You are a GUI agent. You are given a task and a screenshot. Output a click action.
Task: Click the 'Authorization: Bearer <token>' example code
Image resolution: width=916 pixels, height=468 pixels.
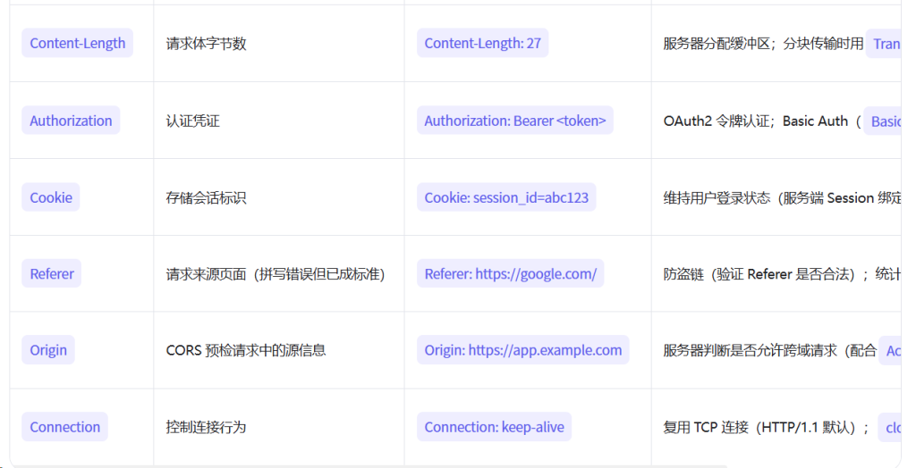tap(514, 121)
